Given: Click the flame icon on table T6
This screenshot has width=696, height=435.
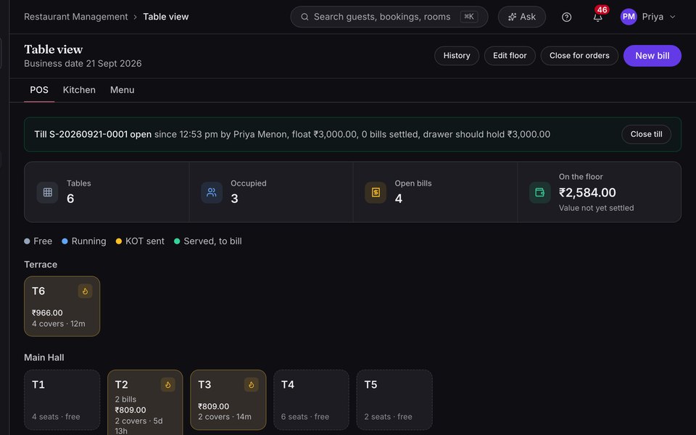Looking at the screenshot, I should 85,291.
